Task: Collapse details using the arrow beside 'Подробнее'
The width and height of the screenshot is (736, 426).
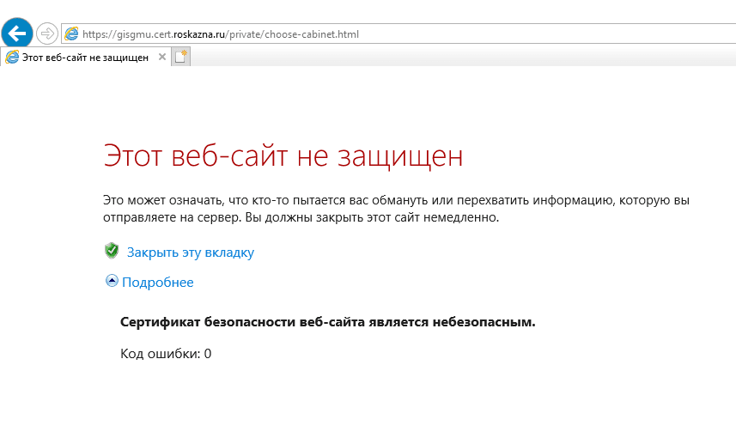Action: point(112,281)
